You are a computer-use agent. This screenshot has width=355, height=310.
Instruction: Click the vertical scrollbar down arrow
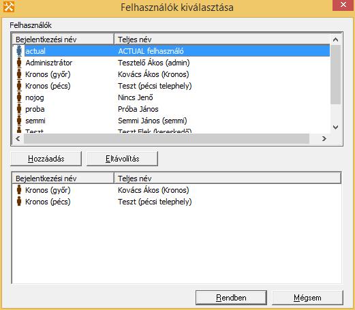[335, 127]
